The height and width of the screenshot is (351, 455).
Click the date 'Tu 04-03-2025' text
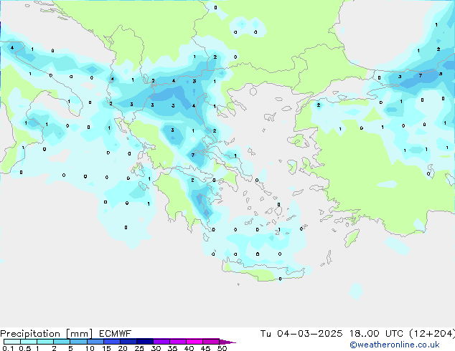301,334
